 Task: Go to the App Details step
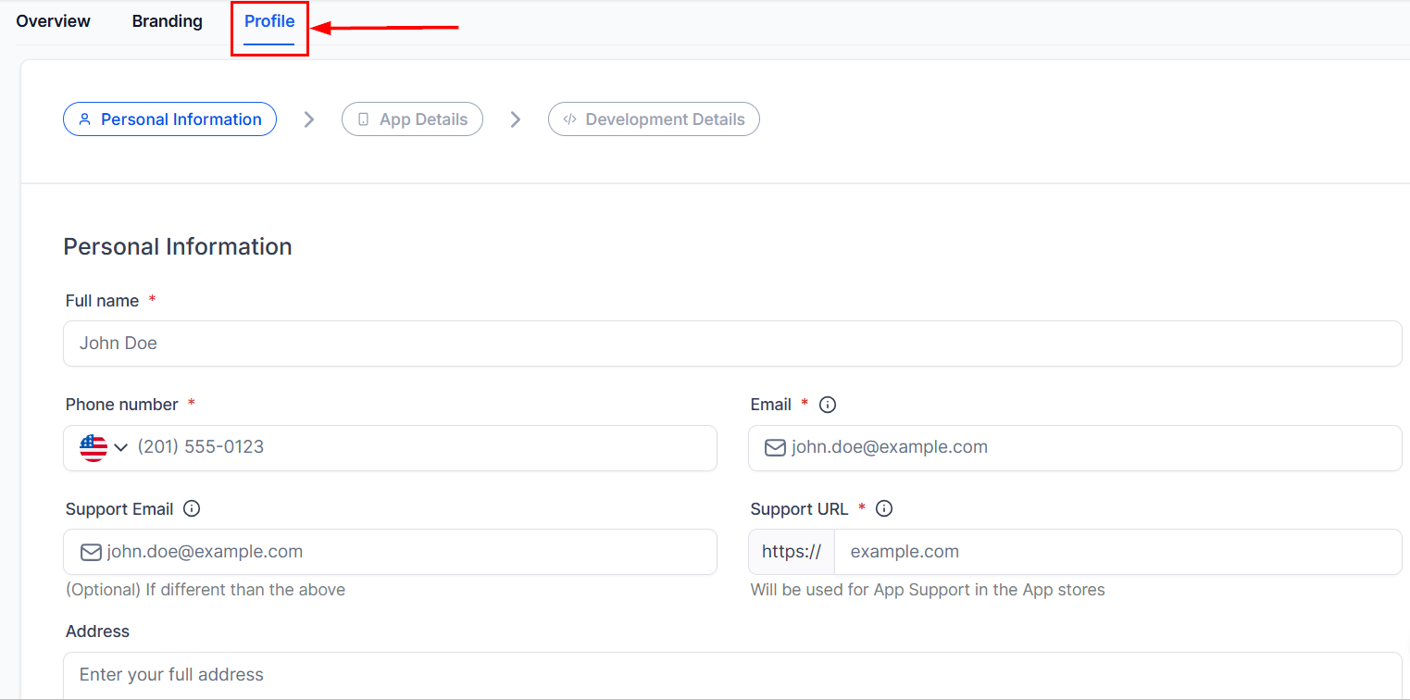coord(412,119)
